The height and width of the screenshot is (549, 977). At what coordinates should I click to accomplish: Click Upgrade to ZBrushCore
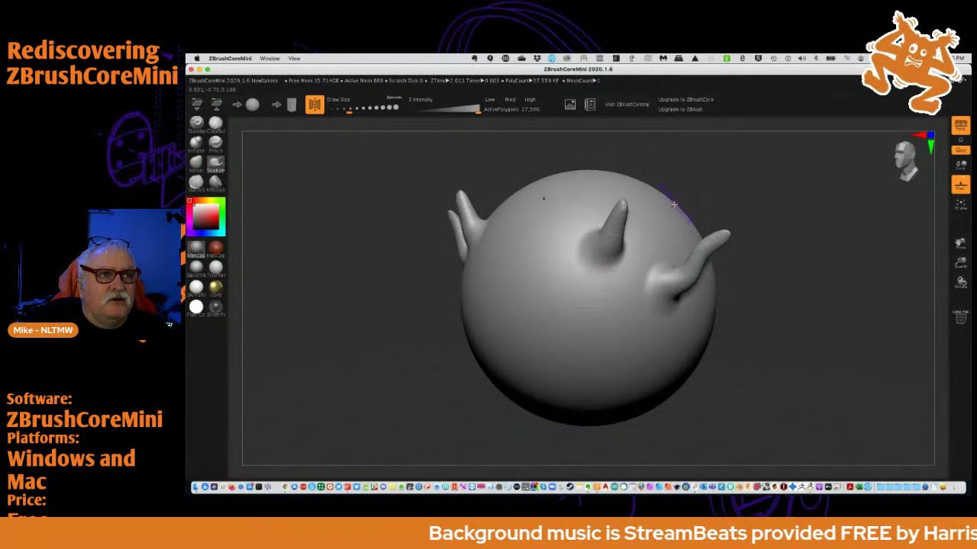point(685,100)
